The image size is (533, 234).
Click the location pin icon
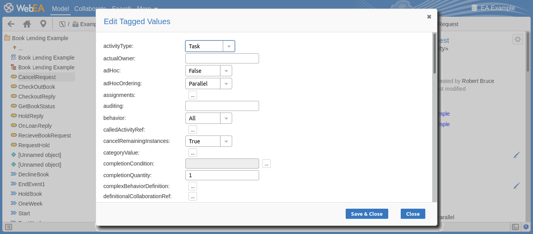43,24
